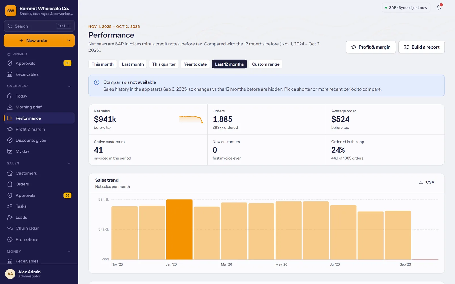Click the CSV download icon
The width and height of the screenshot is (455, 284).
[421, 182]
